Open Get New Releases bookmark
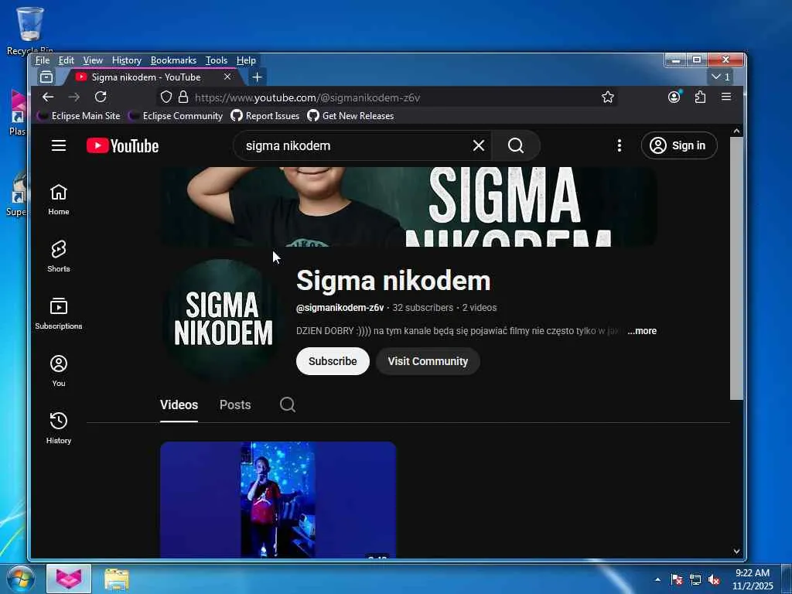This screenshot has width=792, height=594. click(350, 116)
